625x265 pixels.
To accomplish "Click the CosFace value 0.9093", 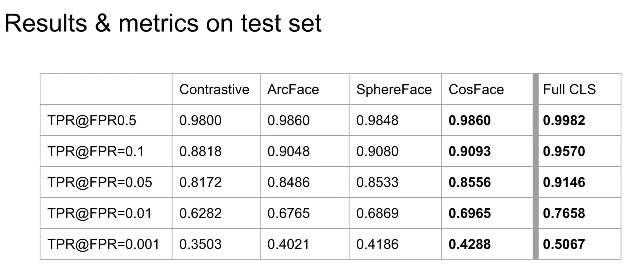I will click(469, 151).
